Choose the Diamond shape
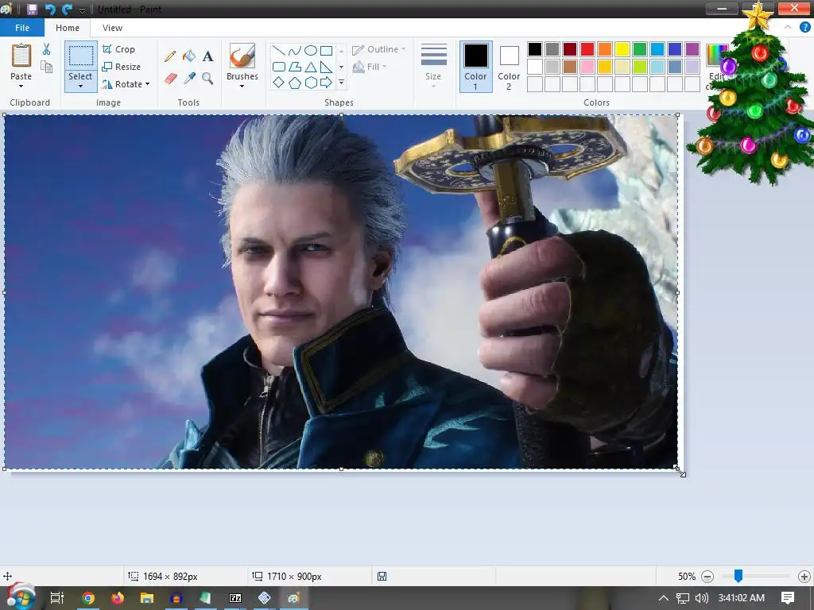The image size is (814, 610). coord(279,83)
